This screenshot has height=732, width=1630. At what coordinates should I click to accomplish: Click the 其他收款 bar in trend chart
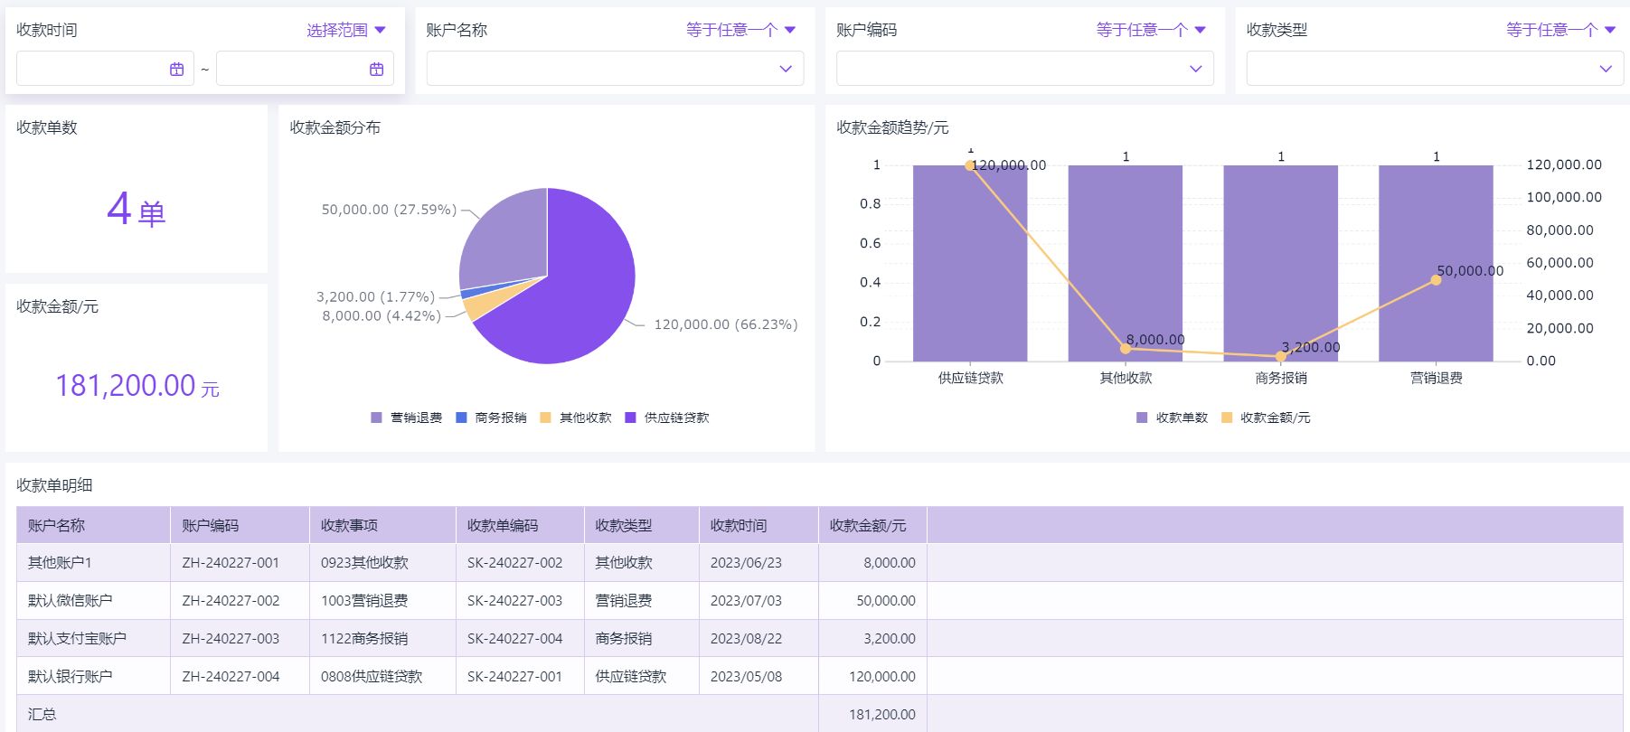(x=1126, y=263)
